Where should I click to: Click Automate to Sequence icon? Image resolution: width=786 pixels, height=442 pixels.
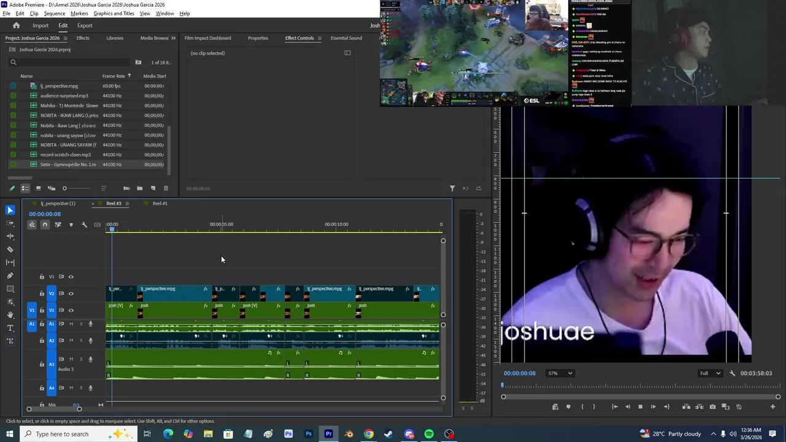(126, 188)
